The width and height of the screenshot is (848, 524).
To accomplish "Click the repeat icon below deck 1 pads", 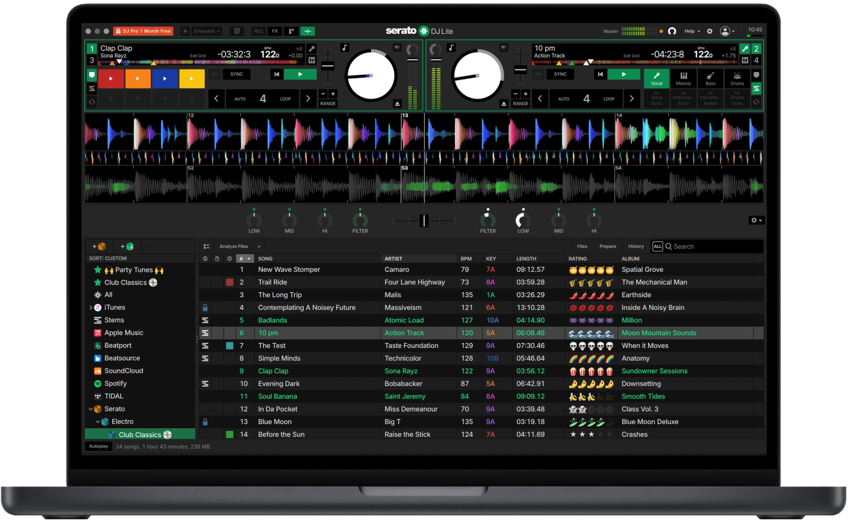I will click(x=91, y=102).
